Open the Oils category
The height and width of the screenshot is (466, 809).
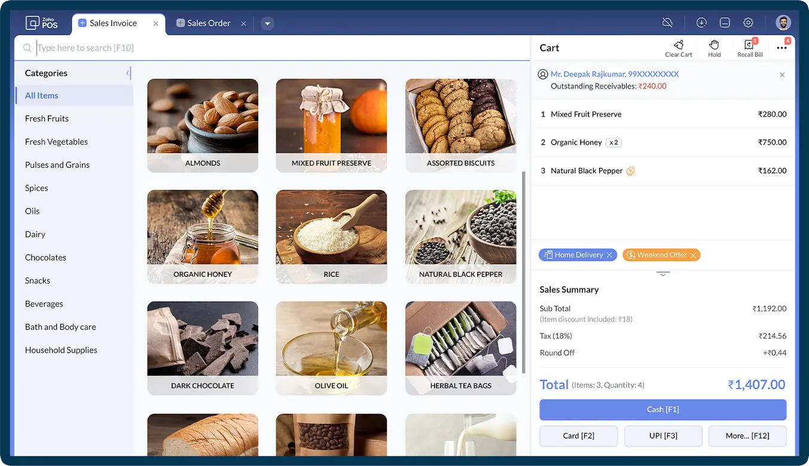[75, 211]
